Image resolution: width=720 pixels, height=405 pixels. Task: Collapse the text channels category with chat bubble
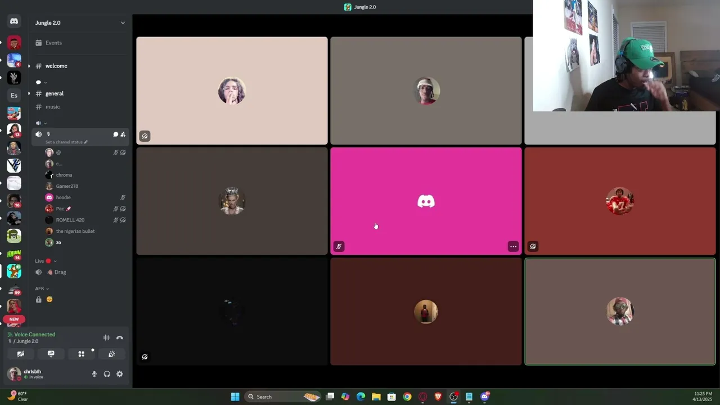[41, 83]
